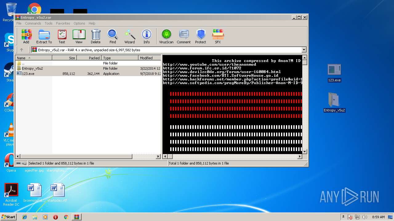
Task: Click comment pane horizontal scrollbar right arrow
Action: click(x=300, y=156)
